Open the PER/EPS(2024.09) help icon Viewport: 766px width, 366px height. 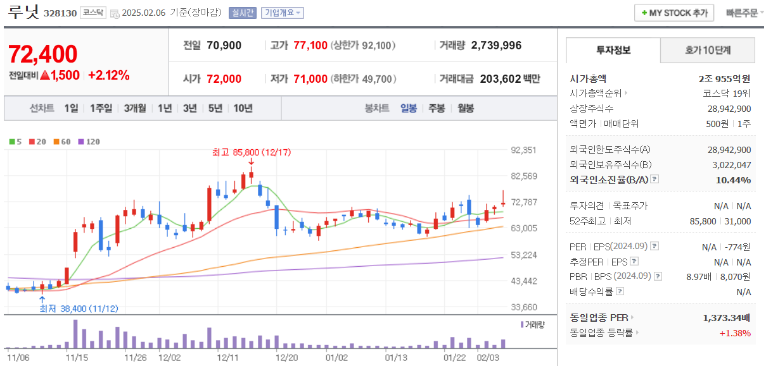pyautogui.click(x=654, y=247)
